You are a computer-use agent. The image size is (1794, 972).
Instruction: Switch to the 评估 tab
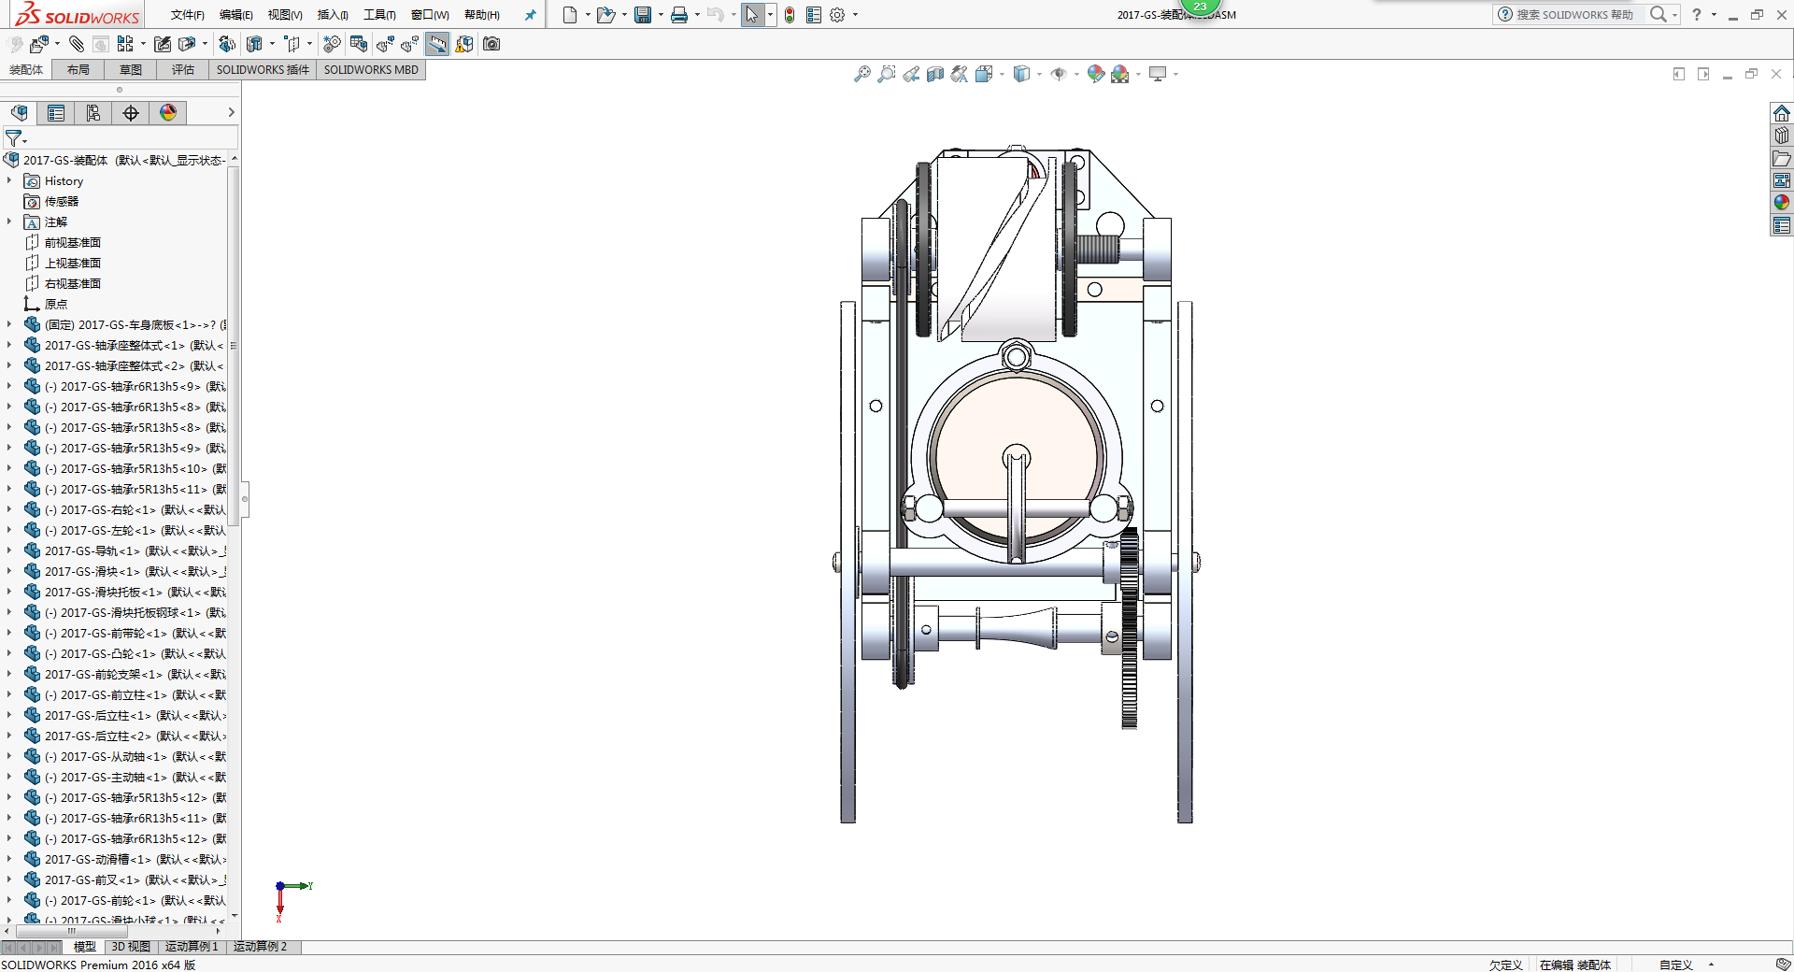[x=183, y=70]
